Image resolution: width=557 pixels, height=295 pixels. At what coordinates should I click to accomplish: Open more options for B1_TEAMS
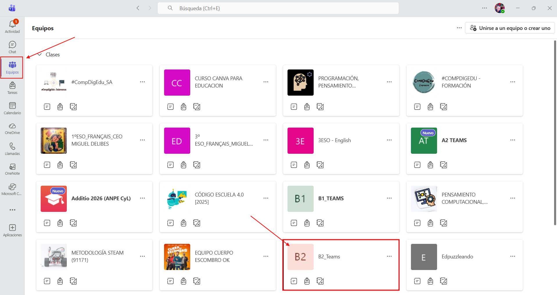pos(389,198)
